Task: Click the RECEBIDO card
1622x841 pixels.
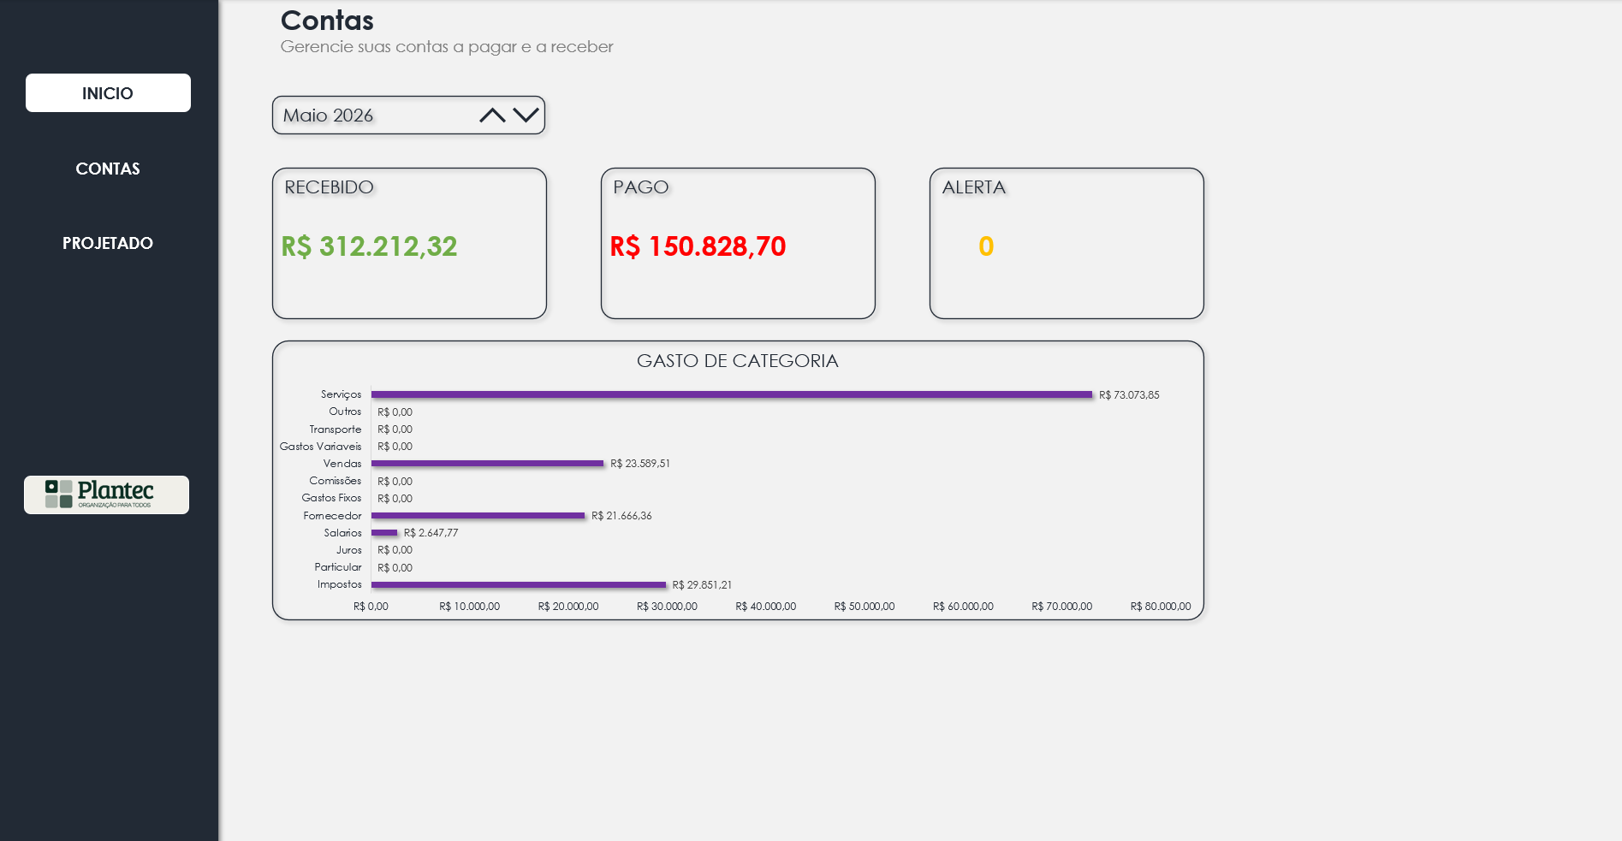Action: (409, 244)
